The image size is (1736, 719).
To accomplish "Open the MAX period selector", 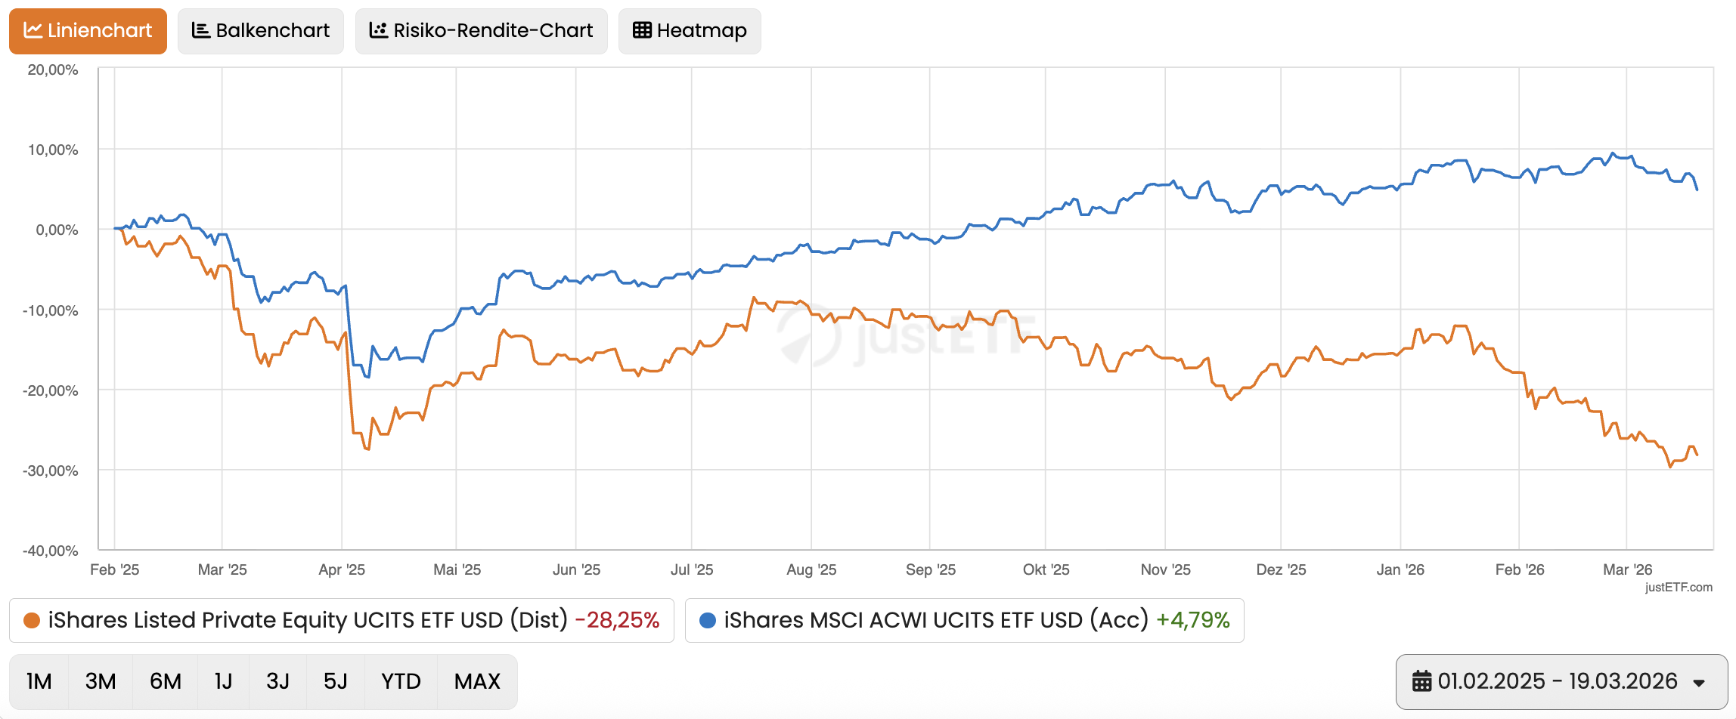I will [x=476, y=680].
